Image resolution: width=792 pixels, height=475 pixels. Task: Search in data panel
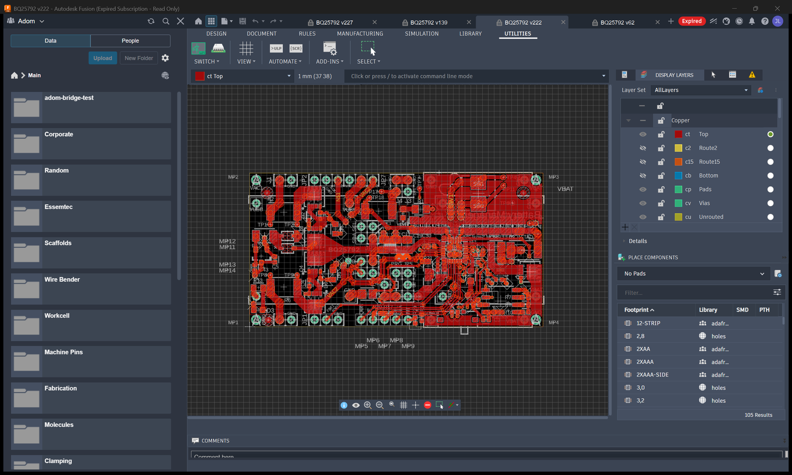point(166,21)
